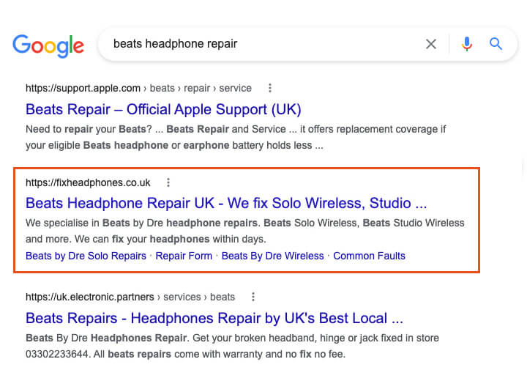Click the https://fixheadphones.co.uk URL text

click(88, 182)
